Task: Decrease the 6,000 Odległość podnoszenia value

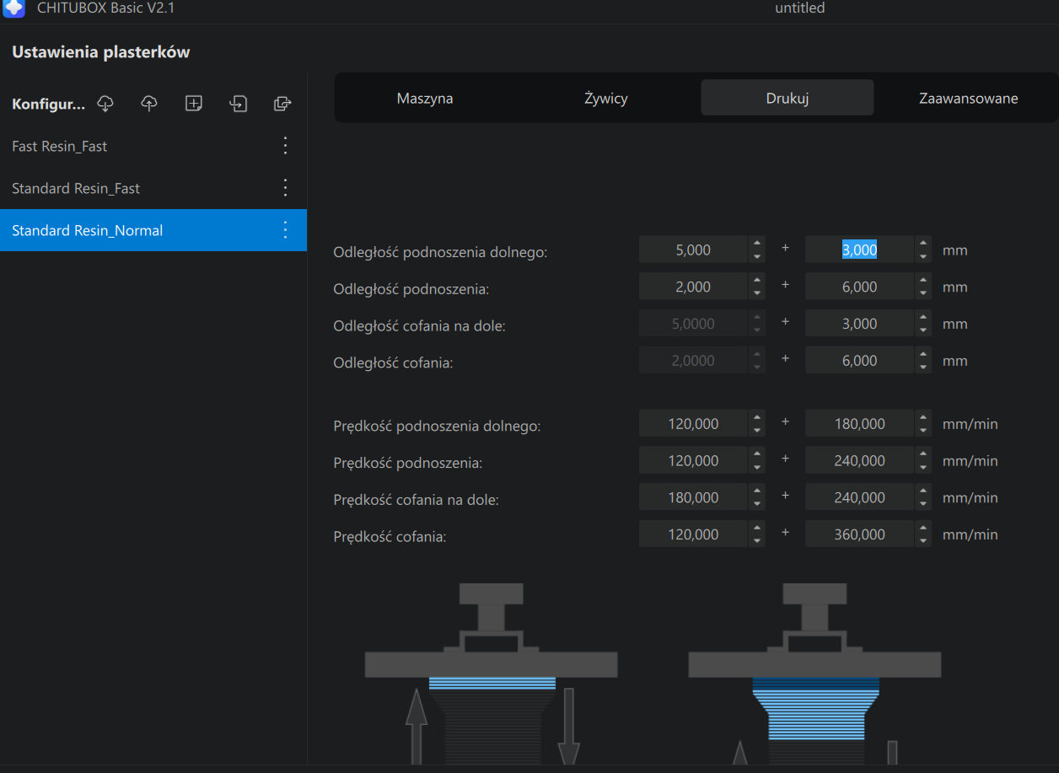Action: tap(923, 293)
